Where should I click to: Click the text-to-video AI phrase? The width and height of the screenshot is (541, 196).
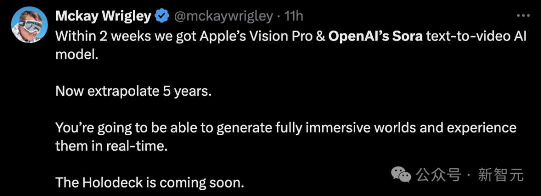(x=476, y=36)
